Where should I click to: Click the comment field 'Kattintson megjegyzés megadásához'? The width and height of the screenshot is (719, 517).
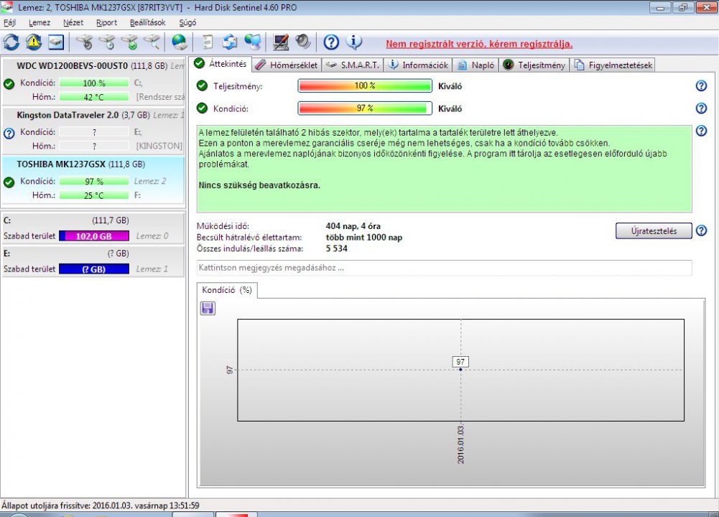pyautogui.click(x=444, y=268)
